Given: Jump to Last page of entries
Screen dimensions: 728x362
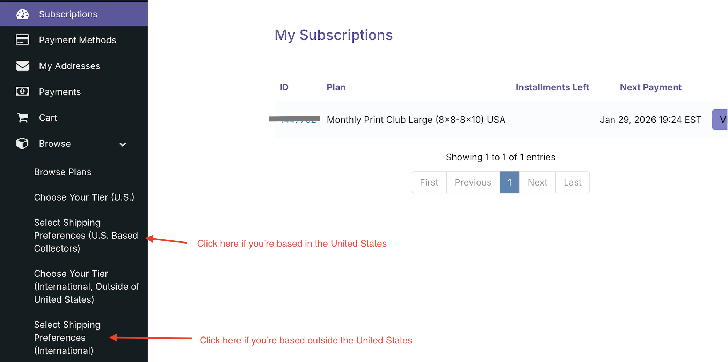Looking at the screenshot, I should 573,182.
